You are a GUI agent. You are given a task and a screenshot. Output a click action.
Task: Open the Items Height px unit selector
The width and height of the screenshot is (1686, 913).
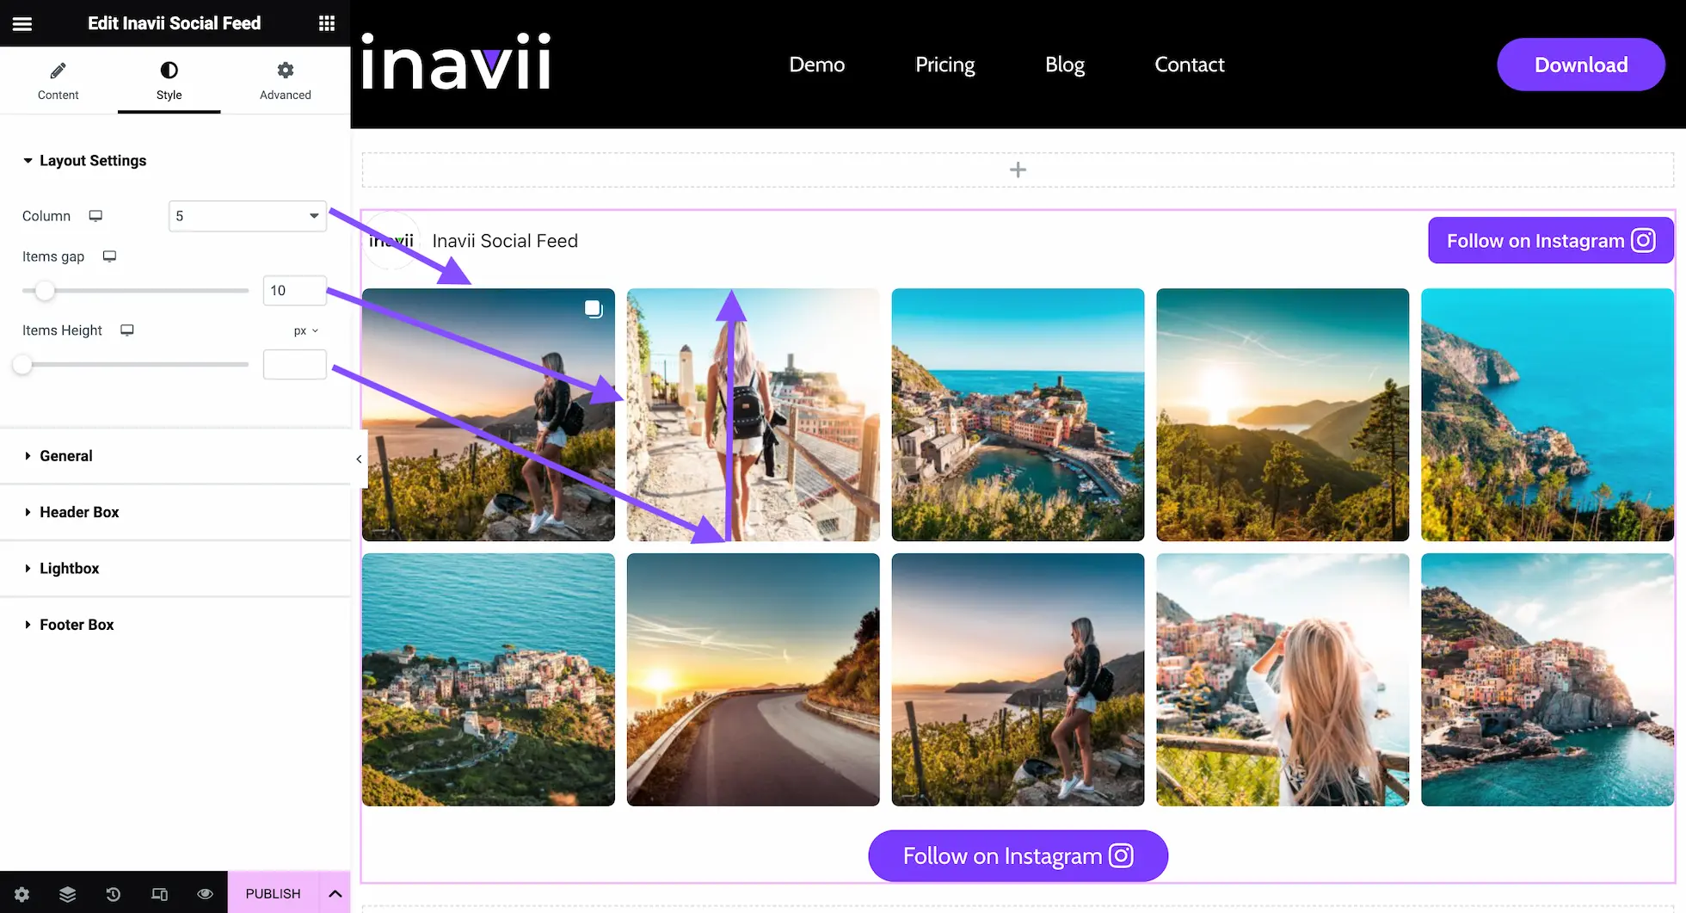(305, 330)
